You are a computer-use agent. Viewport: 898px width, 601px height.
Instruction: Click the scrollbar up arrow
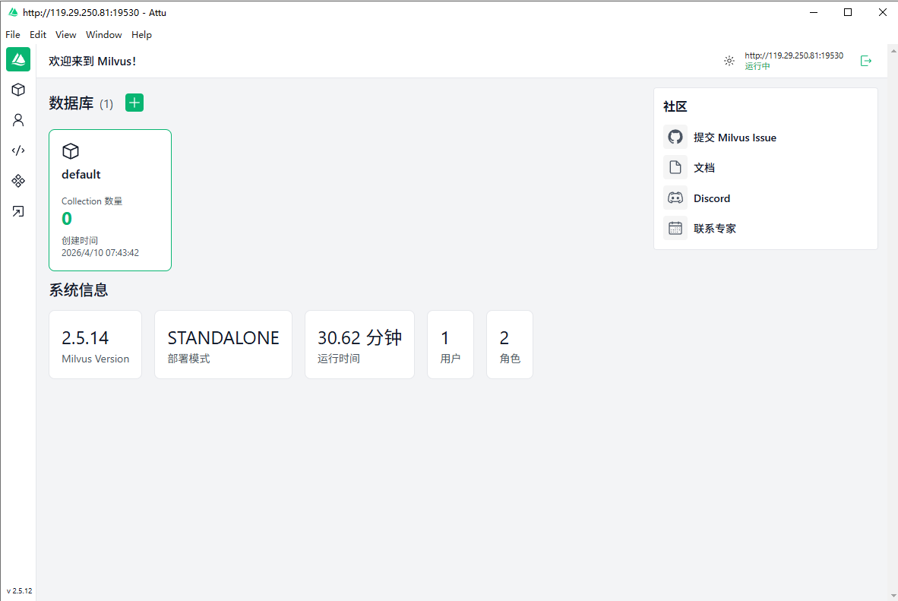893,51
